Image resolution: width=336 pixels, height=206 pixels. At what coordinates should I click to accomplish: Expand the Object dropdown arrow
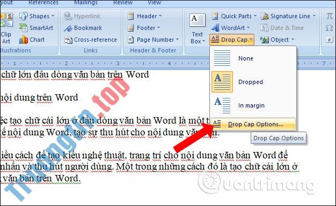click(293, 40)
